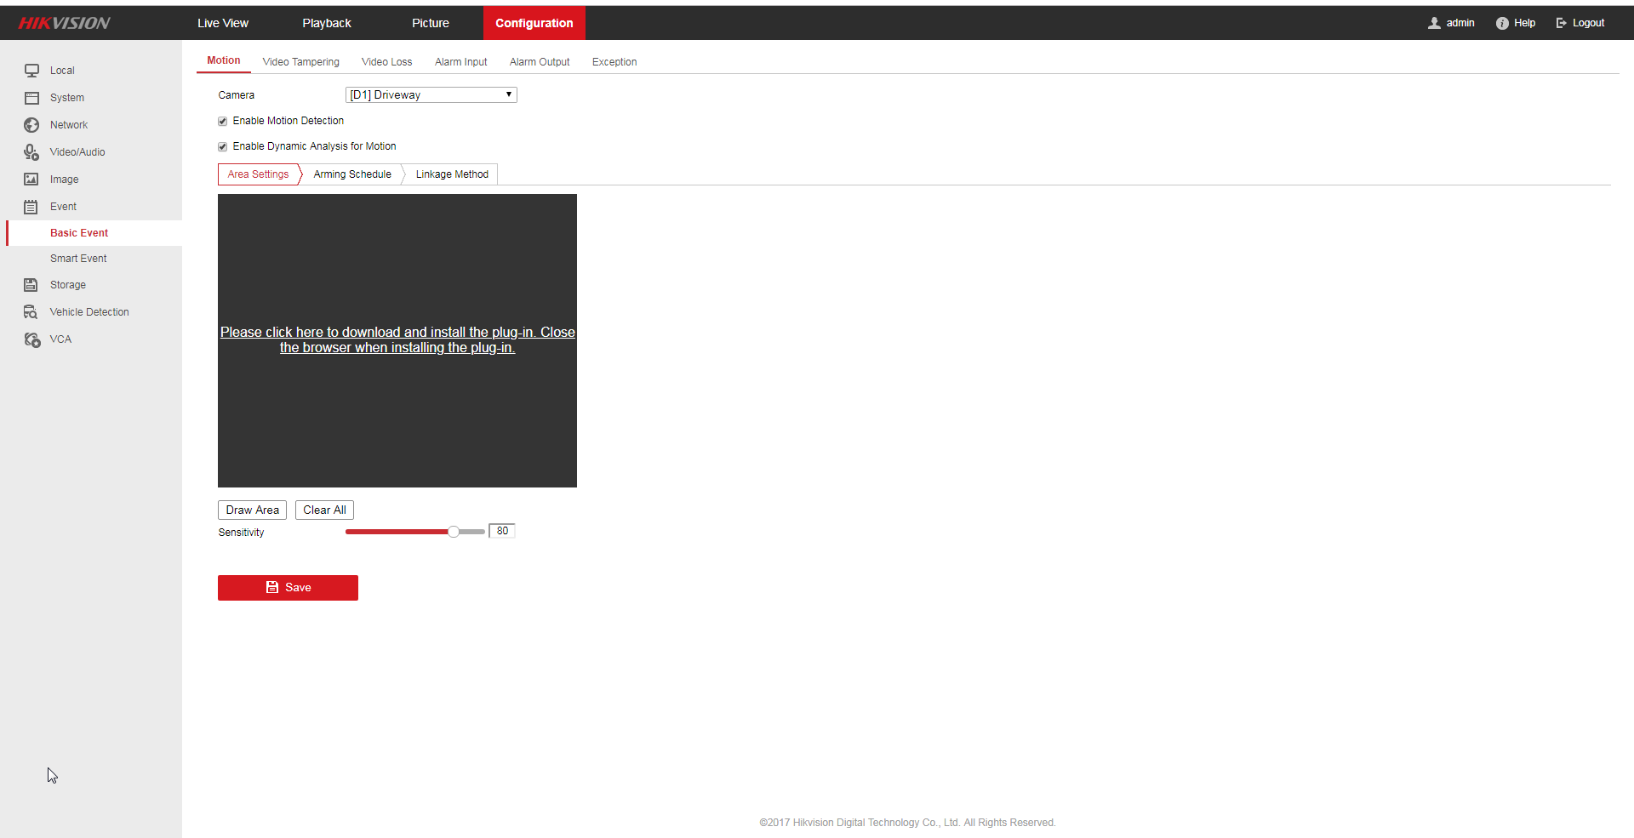
Task: Click the Sensitivity value field showing 80
Action: click(x=502, y=531)
